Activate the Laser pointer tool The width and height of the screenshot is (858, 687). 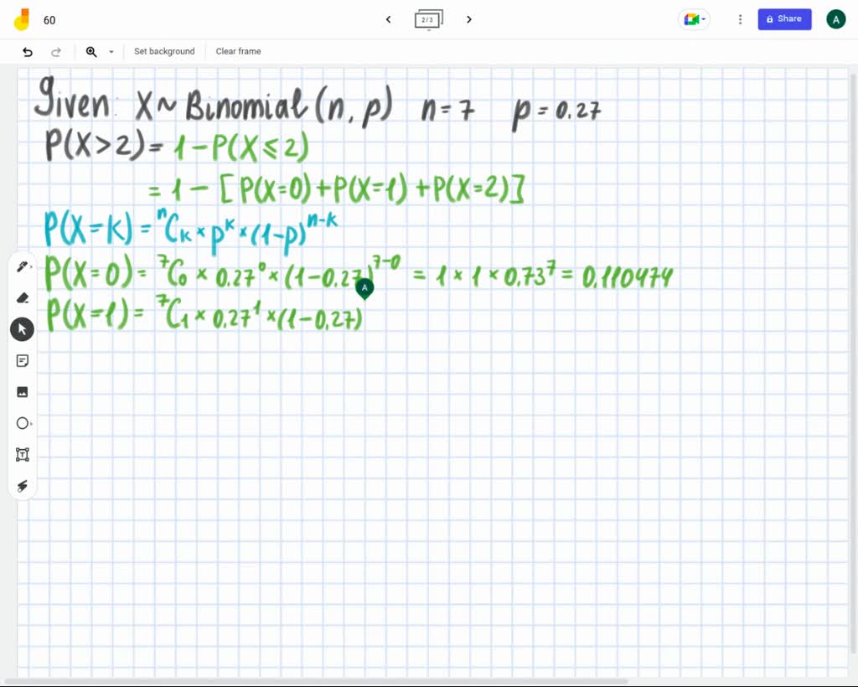pyautogui.click(x=22, y=486)
